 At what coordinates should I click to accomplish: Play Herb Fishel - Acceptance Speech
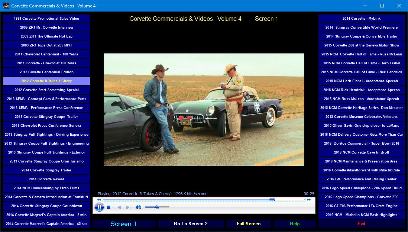(x=362, y=81)
